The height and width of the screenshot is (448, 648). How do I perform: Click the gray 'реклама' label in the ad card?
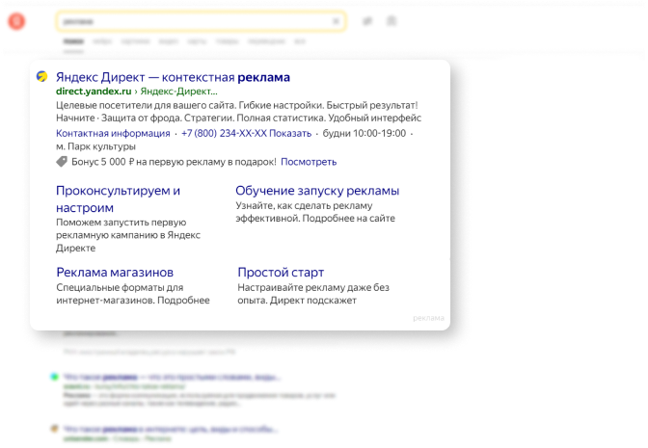428,318
